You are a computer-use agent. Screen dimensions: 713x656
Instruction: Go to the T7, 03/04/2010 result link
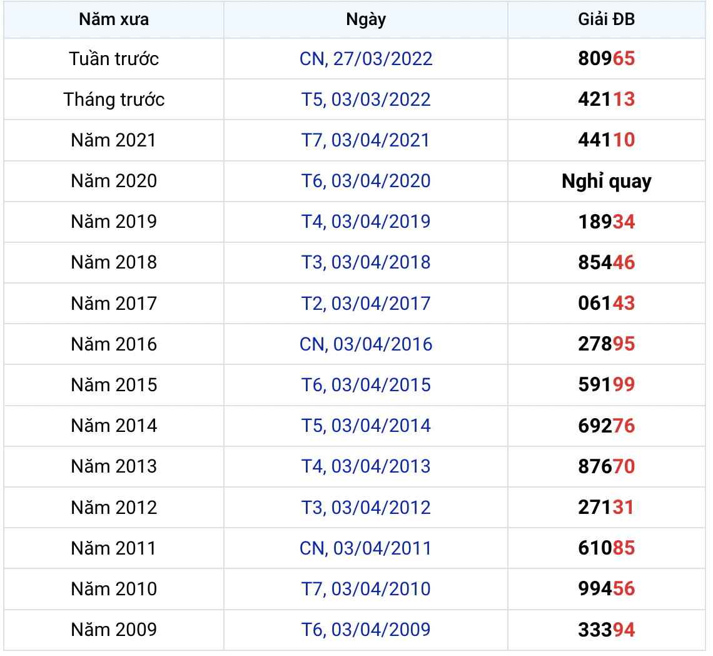click(366, 589)
